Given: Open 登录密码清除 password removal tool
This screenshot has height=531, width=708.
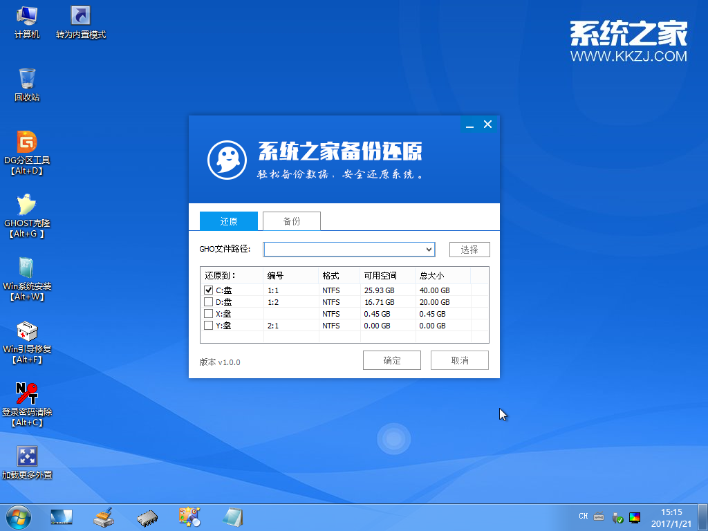Looking at the screenshot, I should (26, 393).
